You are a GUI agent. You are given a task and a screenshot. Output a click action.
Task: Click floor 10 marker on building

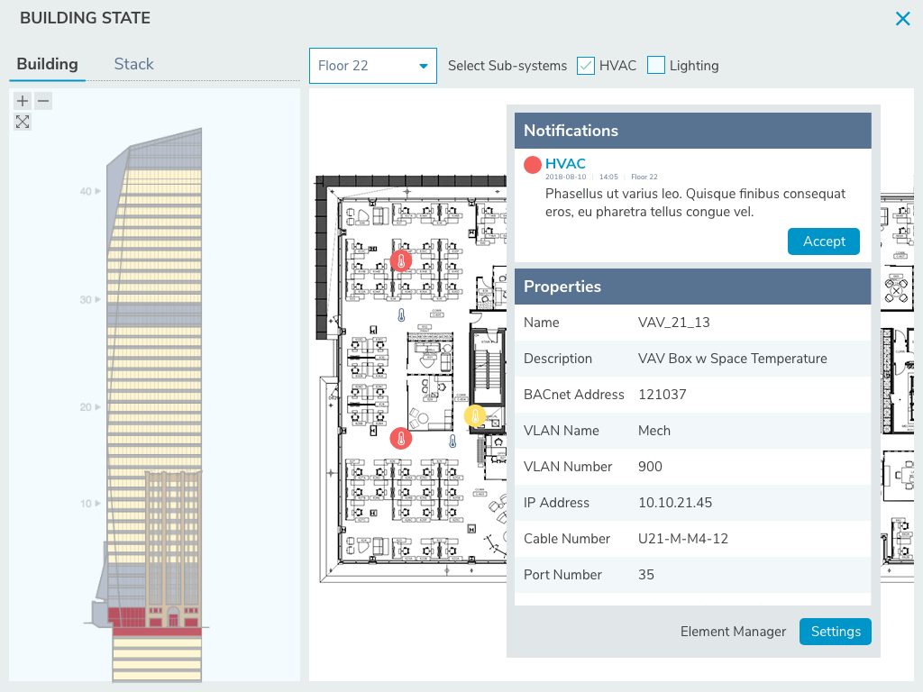pos(90,504)
